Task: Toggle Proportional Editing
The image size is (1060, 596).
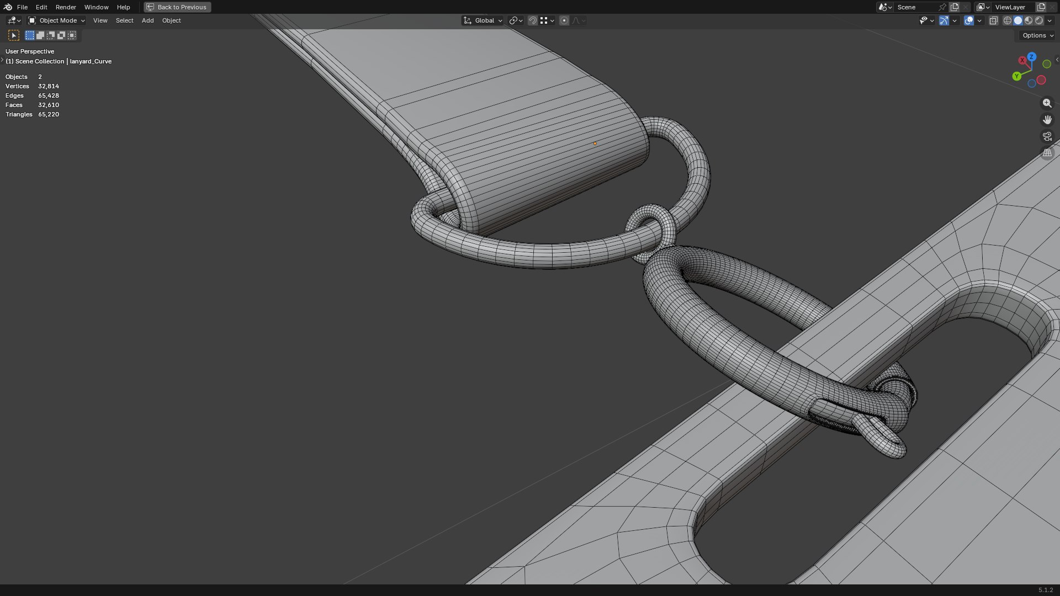Action: tap(564, 20)
